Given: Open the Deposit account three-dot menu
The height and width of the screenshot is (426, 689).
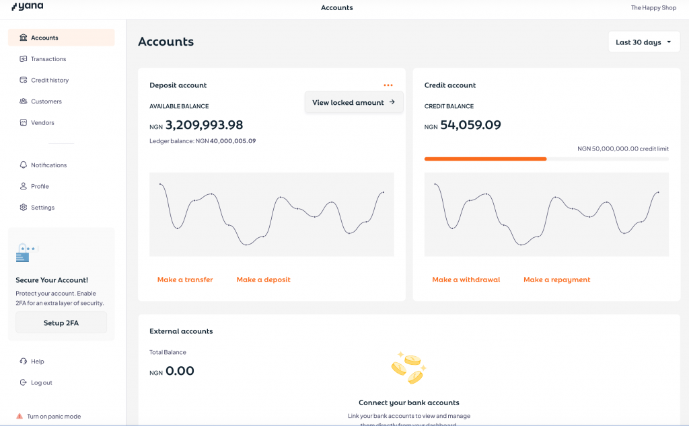Looking at the screenshot, I should pyautogui.click(x=388, y=85).
